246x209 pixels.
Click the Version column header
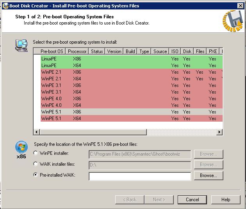(x=114, y=51)
